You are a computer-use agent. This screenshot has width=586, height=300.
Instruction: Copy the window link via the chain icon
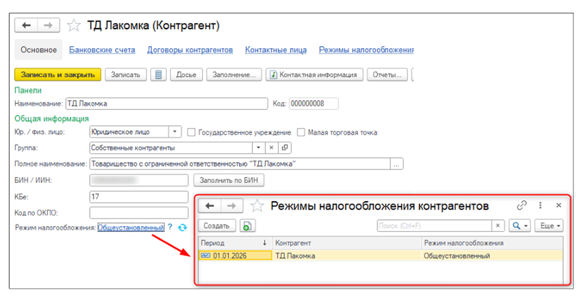point(522,205)
